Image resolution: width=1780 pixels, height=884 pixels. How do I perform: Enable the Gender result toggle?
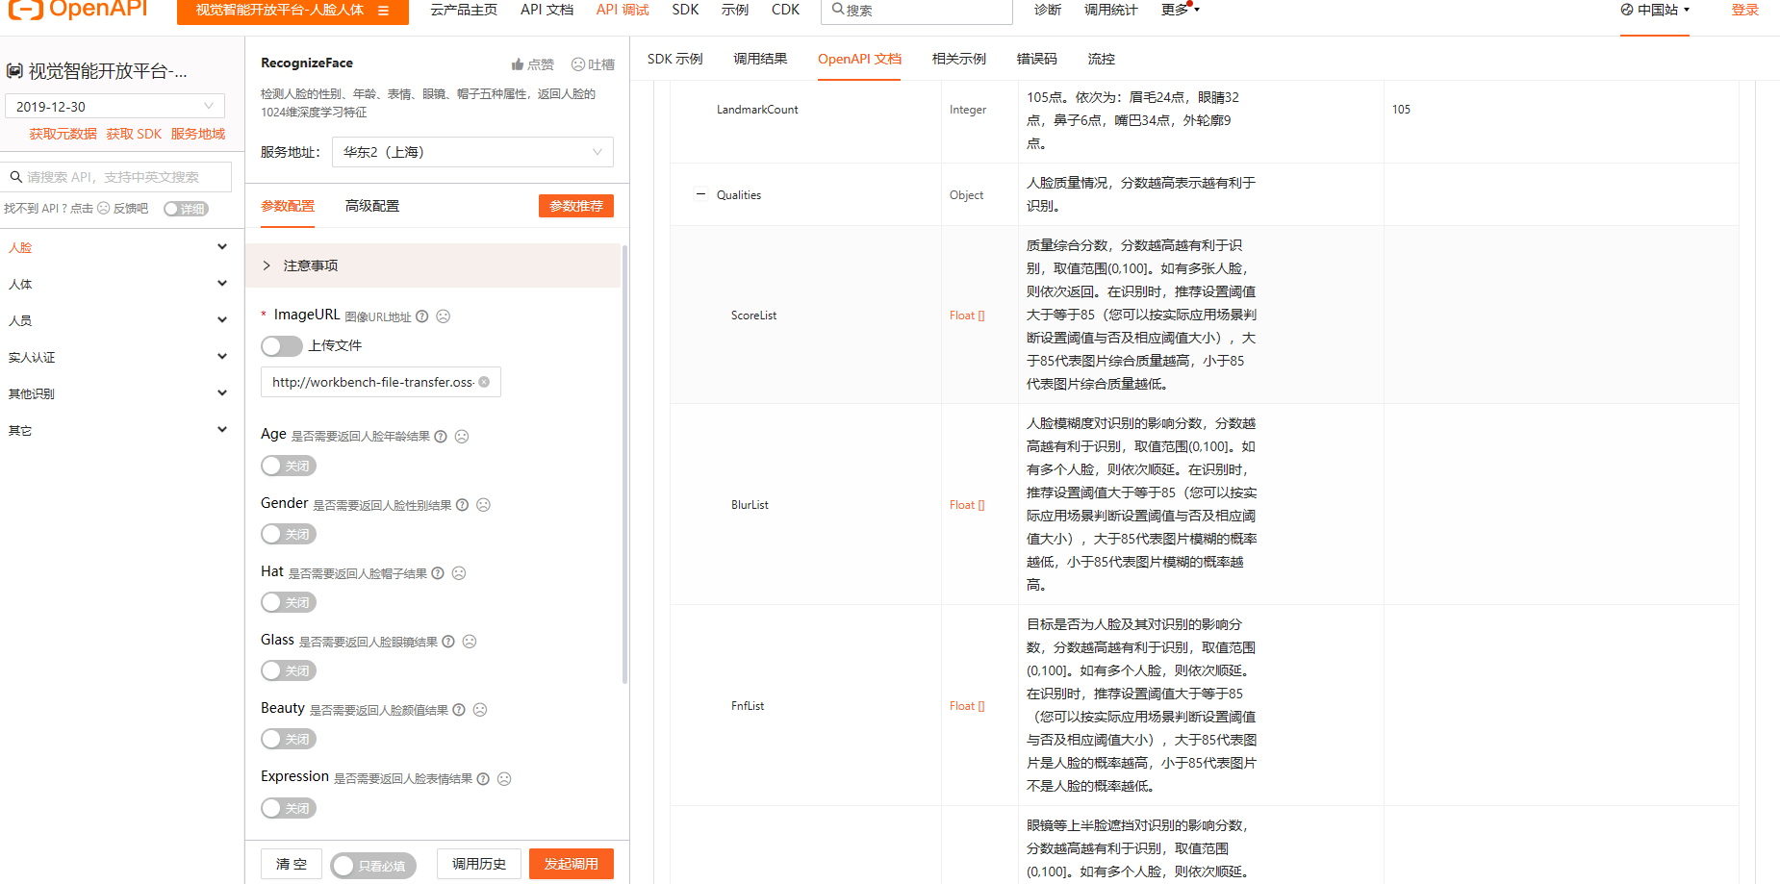point(289,534)
